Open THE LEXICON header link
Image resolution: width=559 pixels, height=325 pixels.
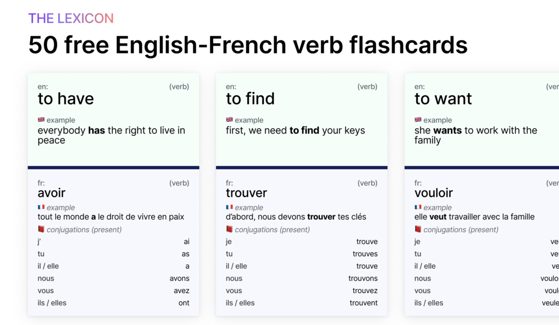[71, 18]
